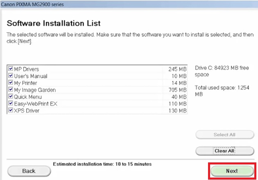Screen dimensions: 258x180
Task: Toggle the My Printer checkbox
Action: click(x=11, y=82)
